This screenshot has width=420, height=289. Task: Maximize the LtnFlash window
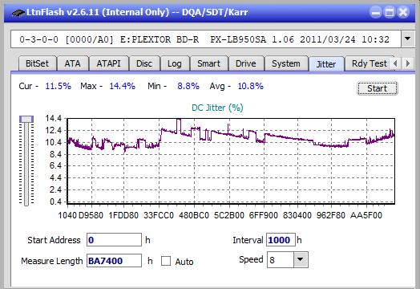[x=390, y=12]
